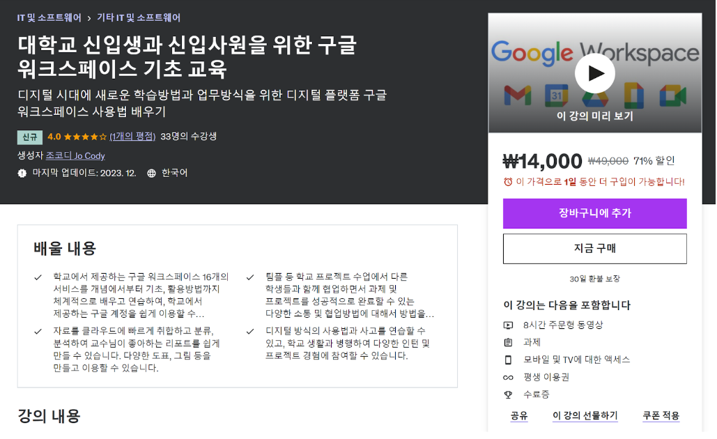The image size is (717, 439).
Task: Click 이 강의는 다음을 포함합니다 heading
Action: click(x=566, y=305)
